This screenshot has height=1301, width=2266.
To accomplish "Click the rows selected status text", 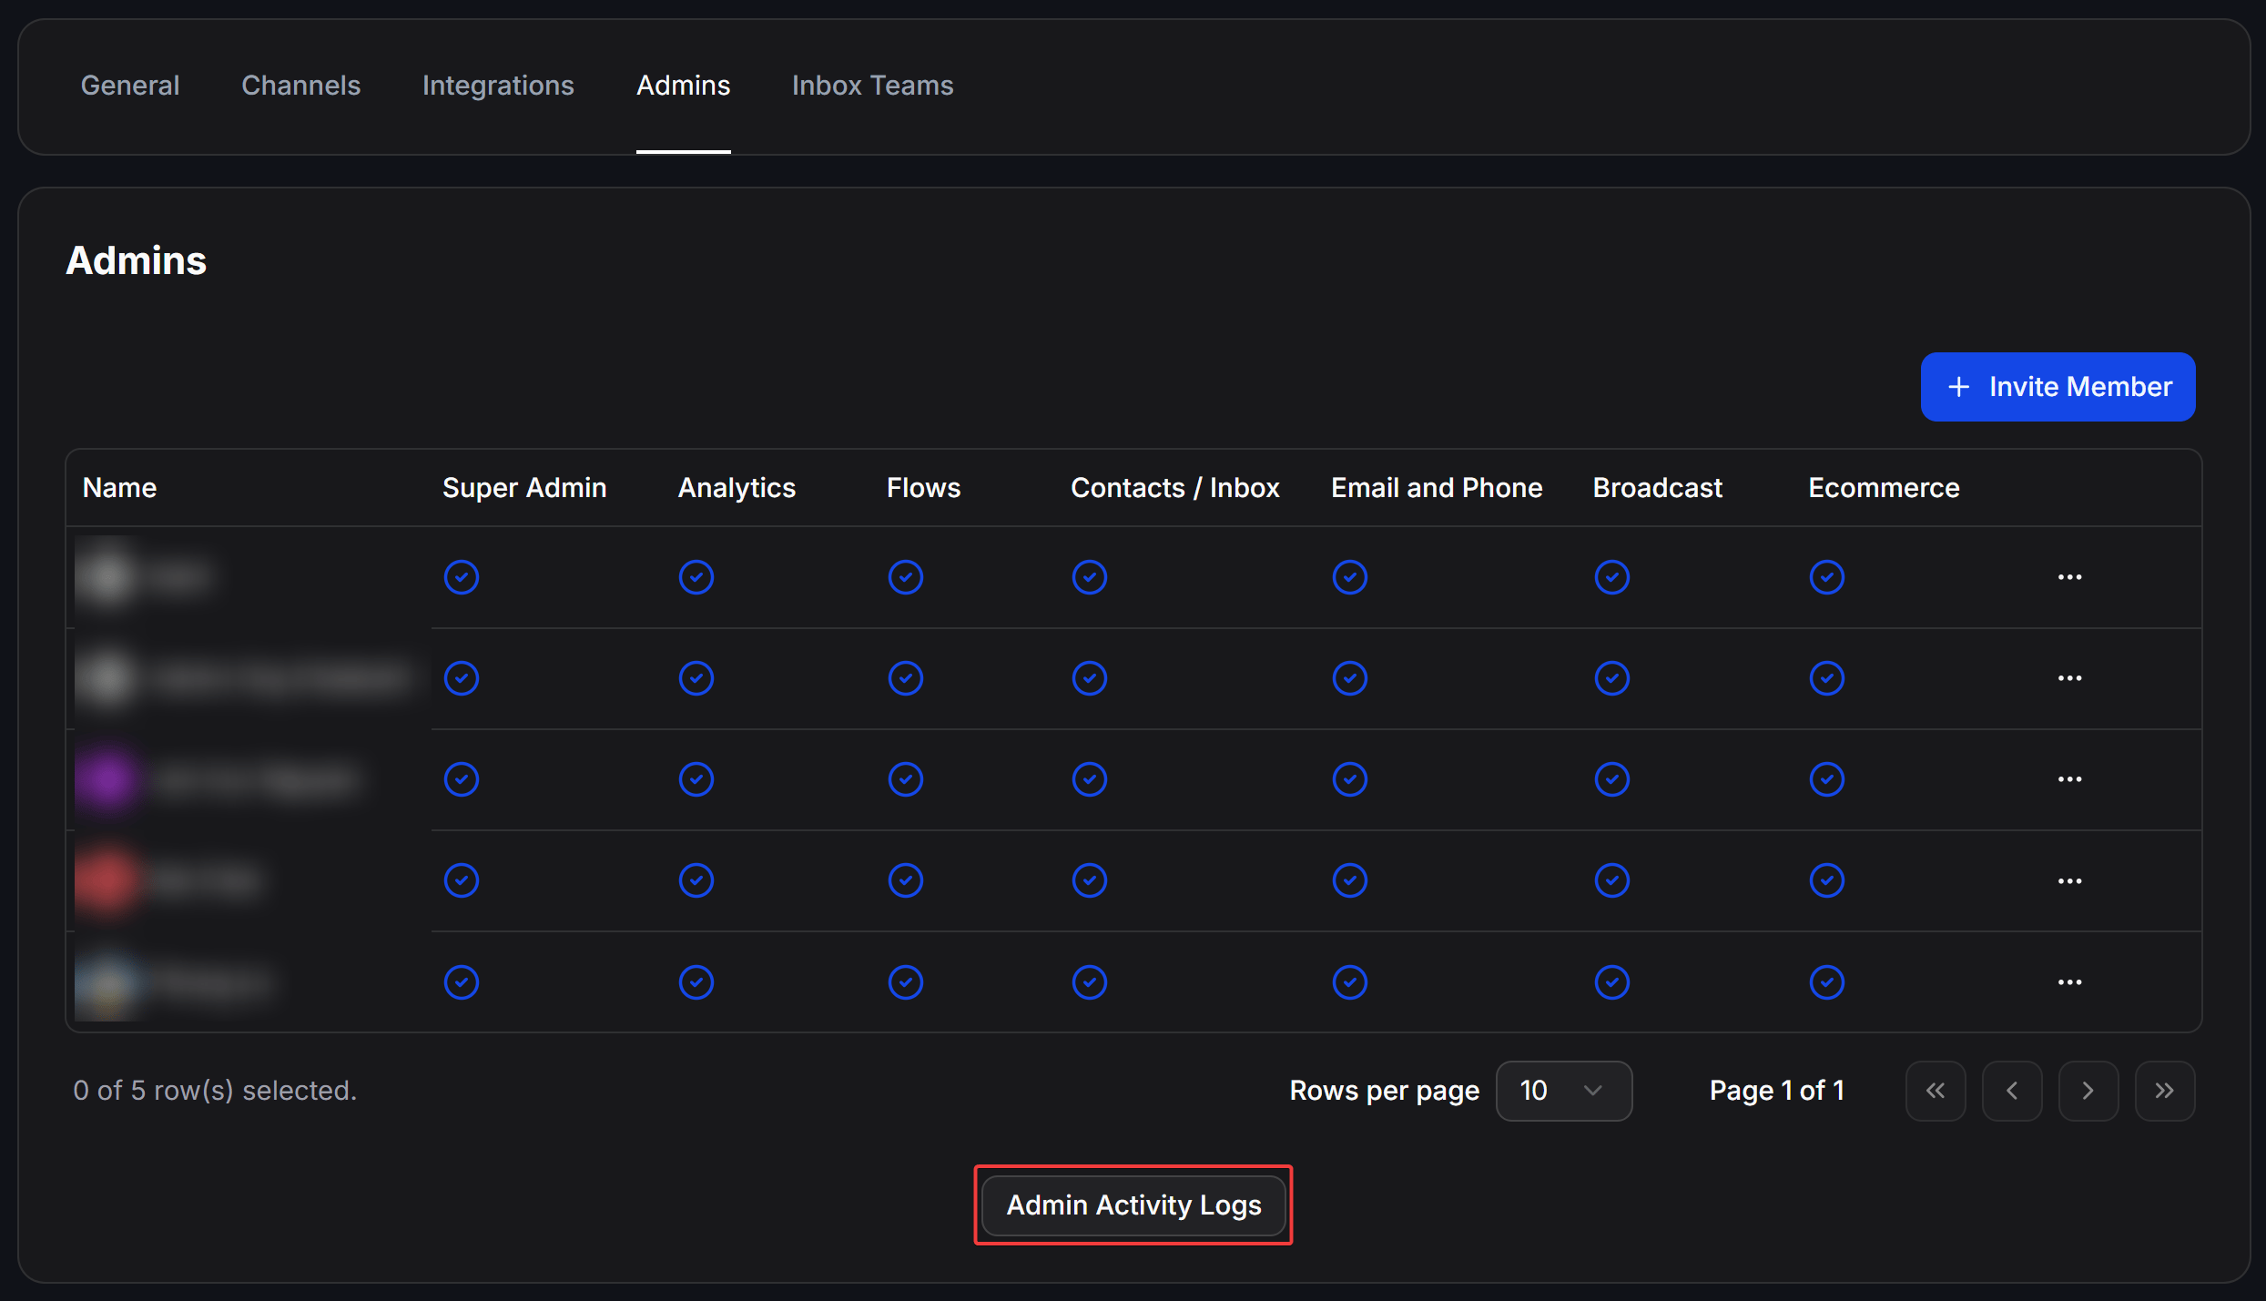I will 215,1091.
